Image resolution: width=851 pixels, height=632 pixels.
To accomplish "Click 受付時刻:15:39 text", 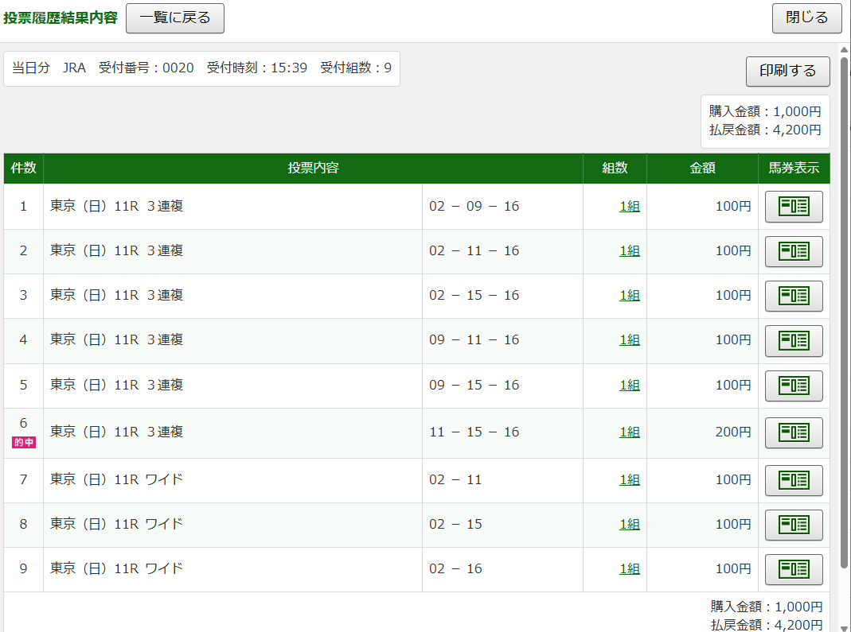I will pos(256,68).
